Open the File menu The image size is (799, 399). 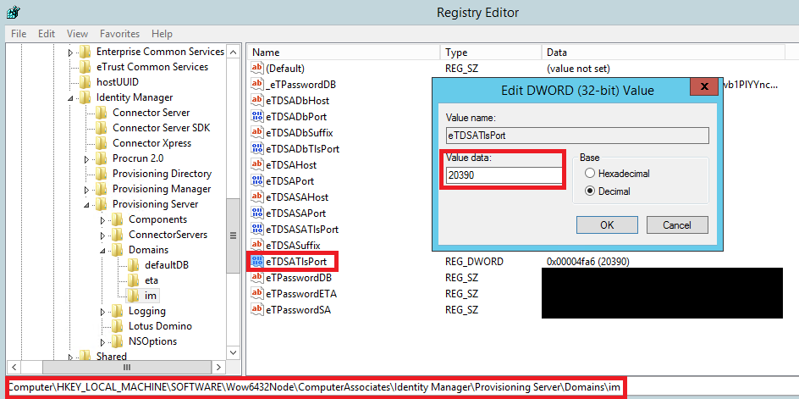point(19,34)
